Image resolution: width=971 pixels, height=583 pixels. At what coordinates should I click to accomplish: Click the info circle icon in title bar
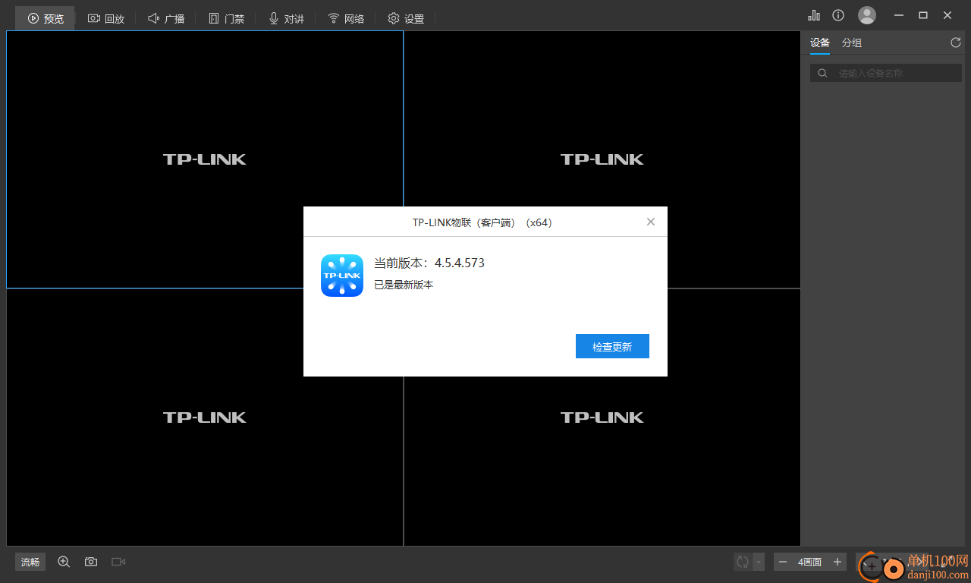tap(838, 15)
